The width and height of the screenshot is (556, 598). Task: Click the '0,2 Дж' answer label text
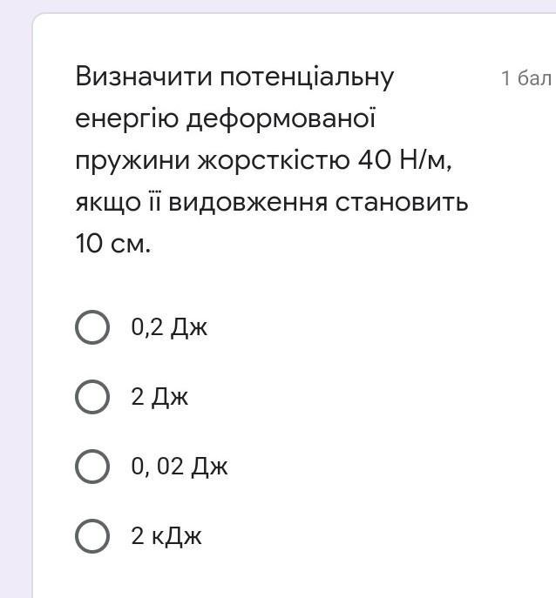tap(169, 327)
